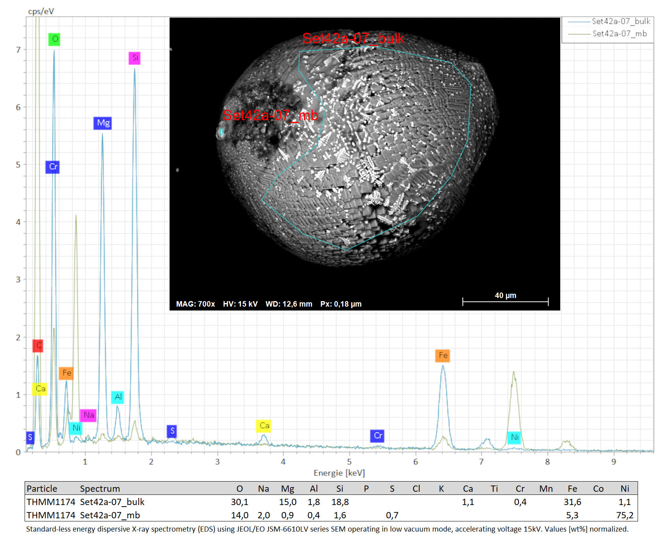This screenshot has height=539, width=663.
Task: Click the Spectrum column header
Action: (x=100, y=489)
